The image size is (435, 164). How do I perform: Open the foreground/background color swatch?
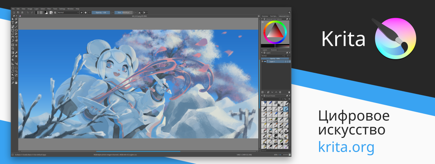click(x=46, y=13)
